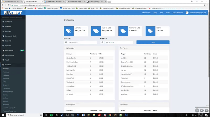Open Dashboard in the sidebar
This screenshot has height=117, width=210.
[8, 22]
